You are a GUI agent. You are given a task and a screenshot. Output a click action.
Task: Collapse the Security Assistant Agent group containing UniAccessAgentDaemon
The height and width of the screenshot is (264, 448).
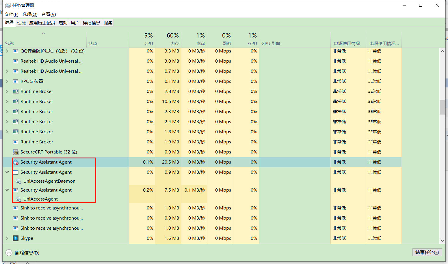7,172
